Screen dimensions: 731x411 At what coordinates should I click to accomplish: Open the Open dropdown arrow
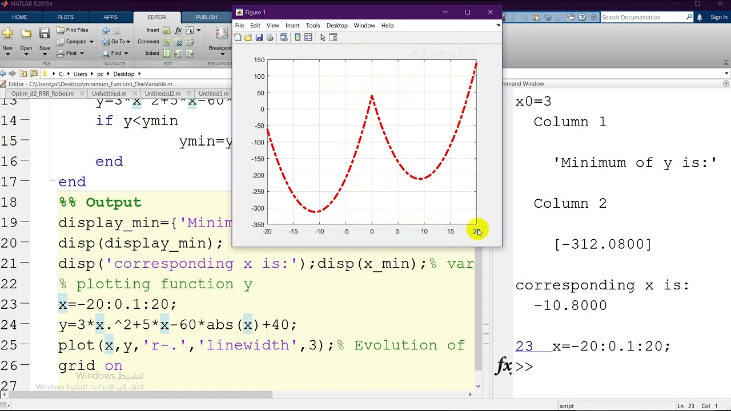[x=26, y=55]
